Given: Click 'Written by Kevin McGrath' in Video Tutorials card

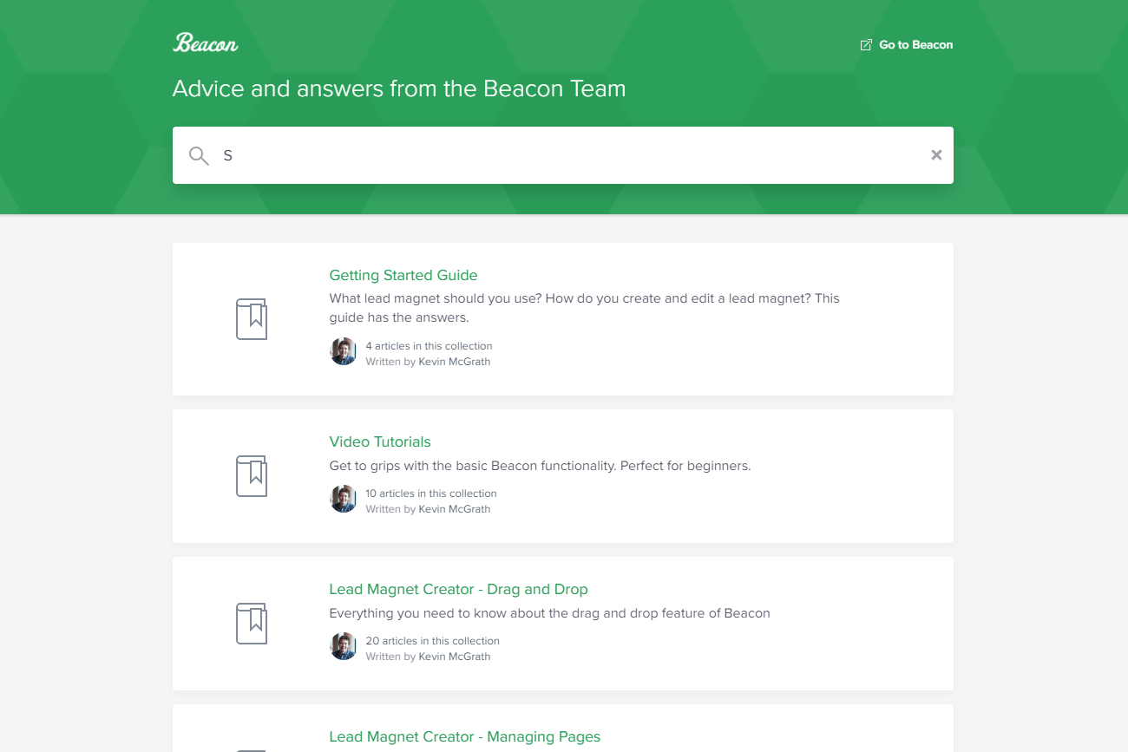Looking at the screenshot, I should pos(428,509).
